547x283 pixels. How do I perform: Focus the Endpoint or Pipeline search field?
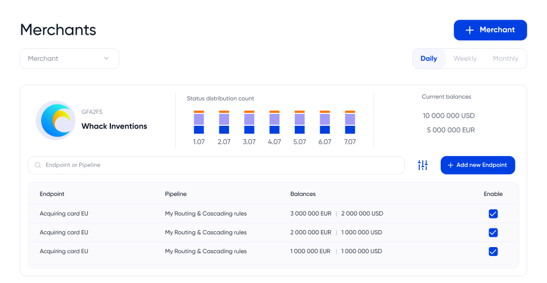(216, 165)
